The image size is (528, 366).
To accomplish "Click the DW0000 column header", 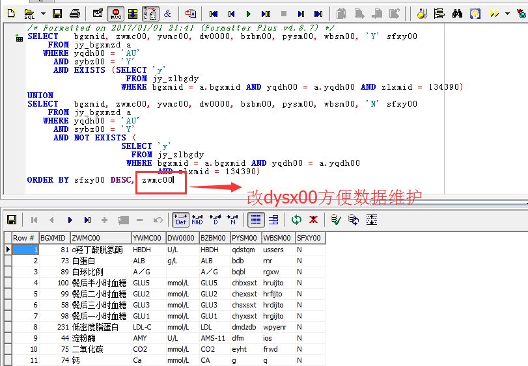I will pos(182,238).
